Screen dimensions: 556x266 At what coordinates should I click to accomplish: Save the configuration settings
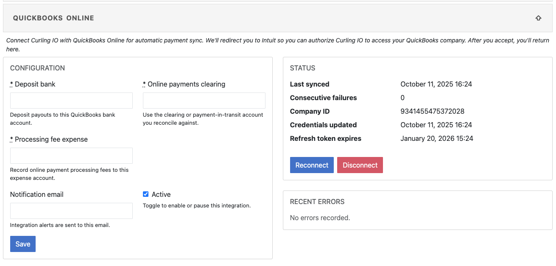point(23,244)
